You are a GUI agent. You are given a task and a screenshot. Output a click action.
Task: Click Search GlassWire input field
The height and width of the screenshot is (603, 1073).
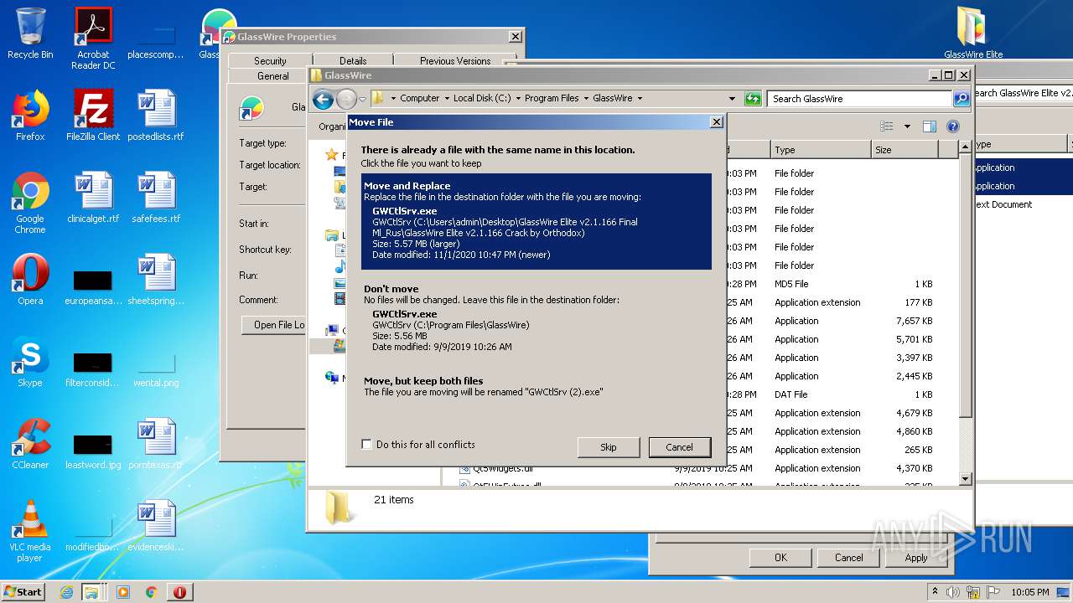(859, 99)
